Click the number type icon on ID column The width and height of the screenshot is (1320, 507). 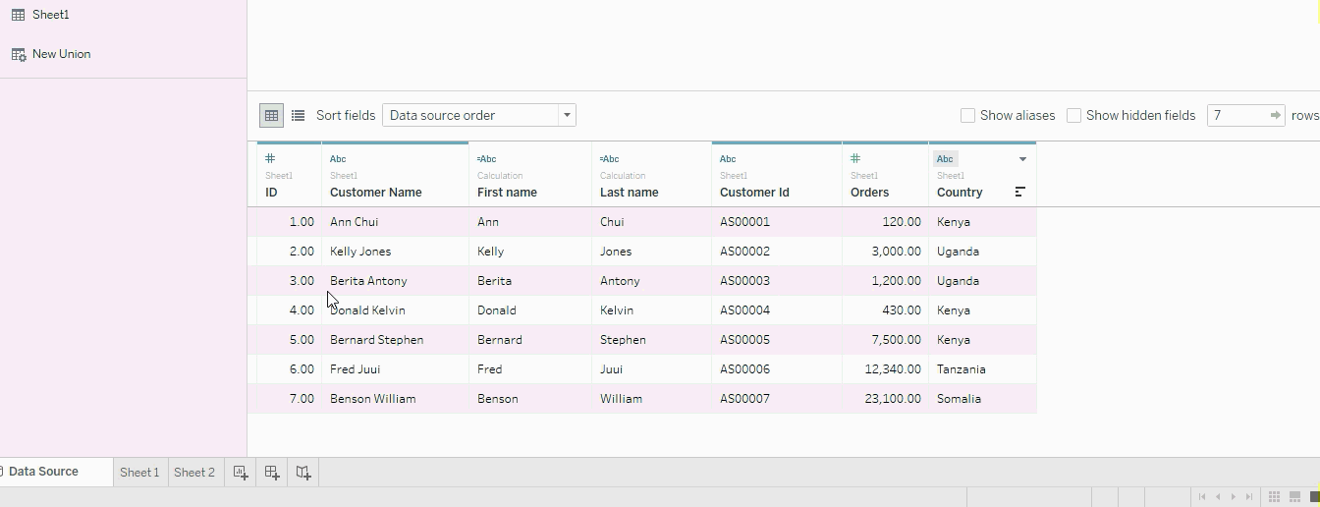point(270,158)
